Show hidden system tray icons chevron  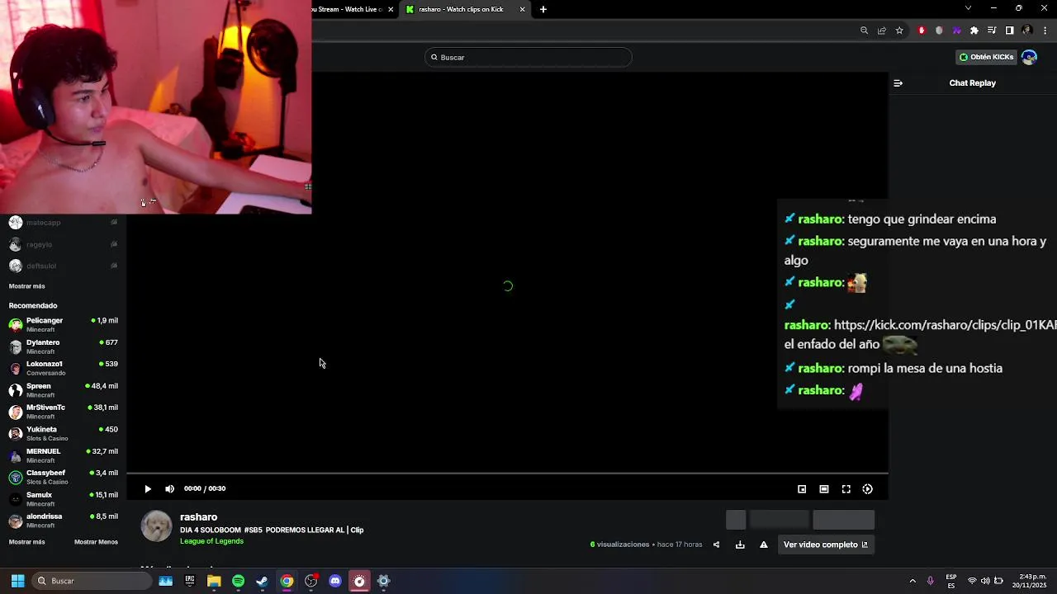click(x=912, y=581)
